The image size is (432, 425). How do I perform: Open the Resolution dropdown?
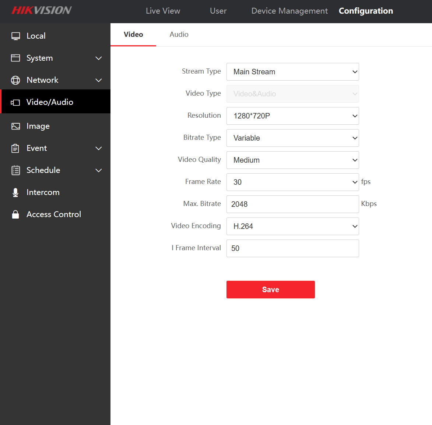(292, 116)
